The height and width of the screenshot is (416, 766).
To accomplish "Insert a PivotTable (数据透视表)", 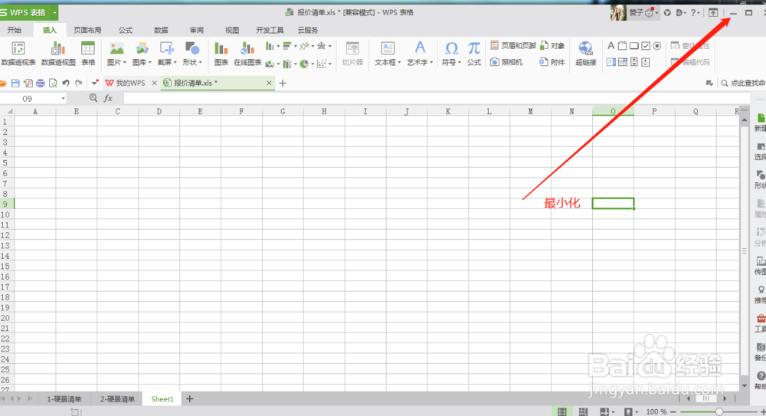I will point(18,54).
